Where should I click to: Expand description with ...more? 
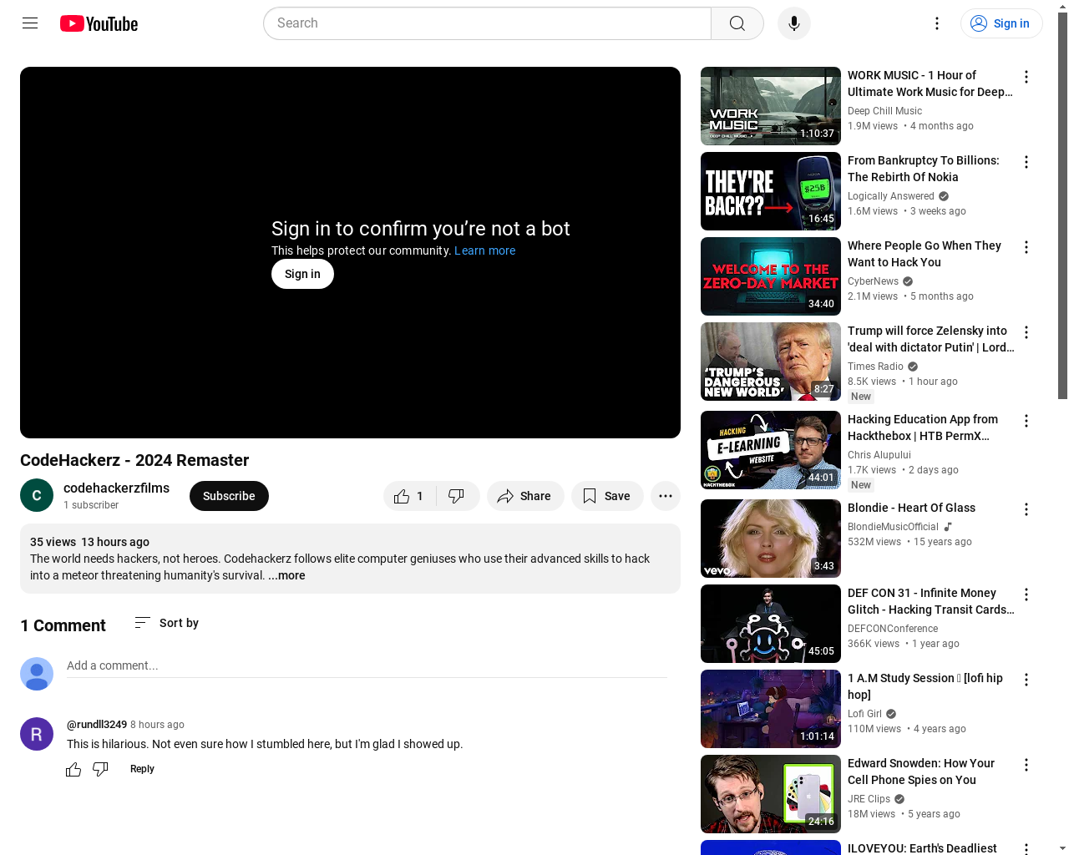click(286, 575)
